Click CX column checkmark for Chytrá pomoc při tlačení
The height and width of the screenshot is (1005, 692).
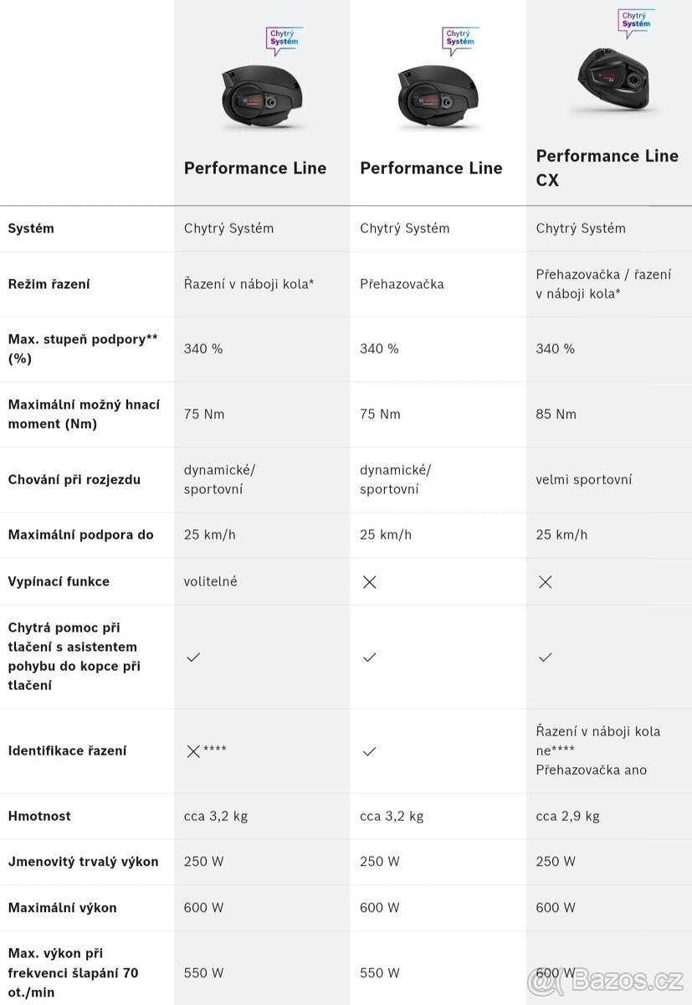[x=546, y=657]
